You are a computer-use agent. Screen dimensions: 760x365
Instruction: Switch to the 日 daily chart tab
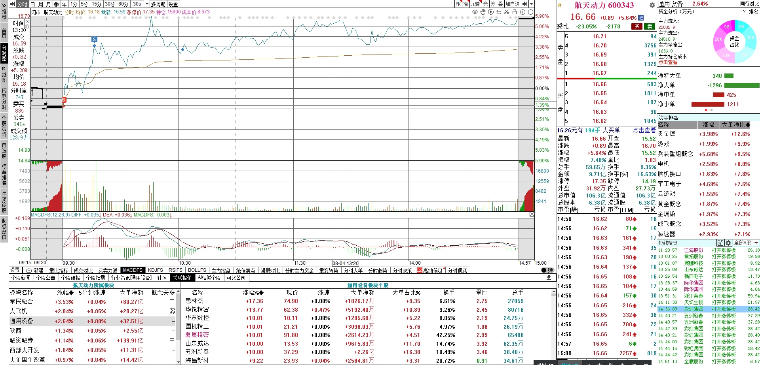(x=33, y=4)
